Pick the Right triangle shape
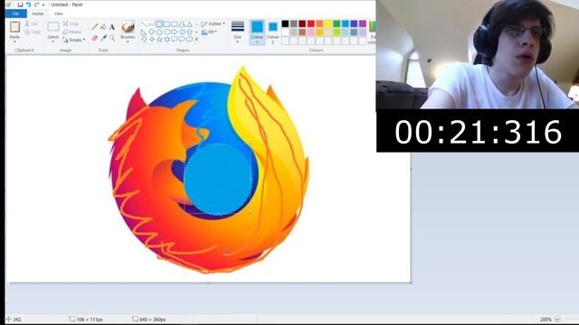 point(144,32)
